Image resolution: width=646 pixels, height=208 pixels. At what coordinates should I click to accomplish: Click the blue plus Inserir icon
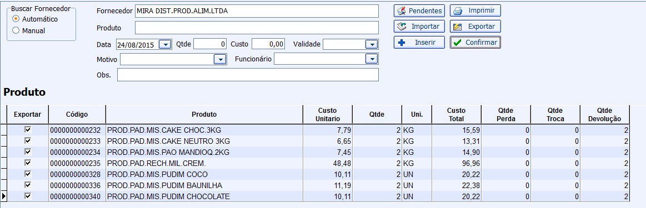pyautogui.click(x=402, y=42)
